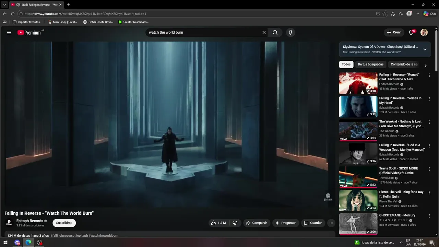Click Guardar to save video
Image resolution: width=439 pixels, height=247 pixels.
click(313, 223)
